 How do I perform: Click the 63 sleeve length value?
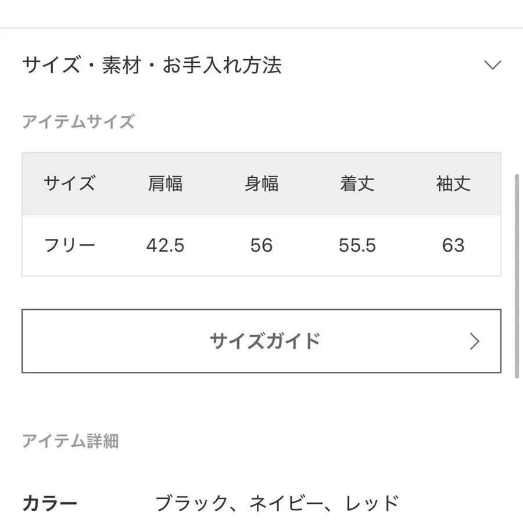[x=454, y=245]
